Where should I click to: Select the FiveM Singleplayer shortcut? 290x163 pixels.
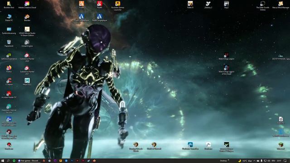coord(82,18)
